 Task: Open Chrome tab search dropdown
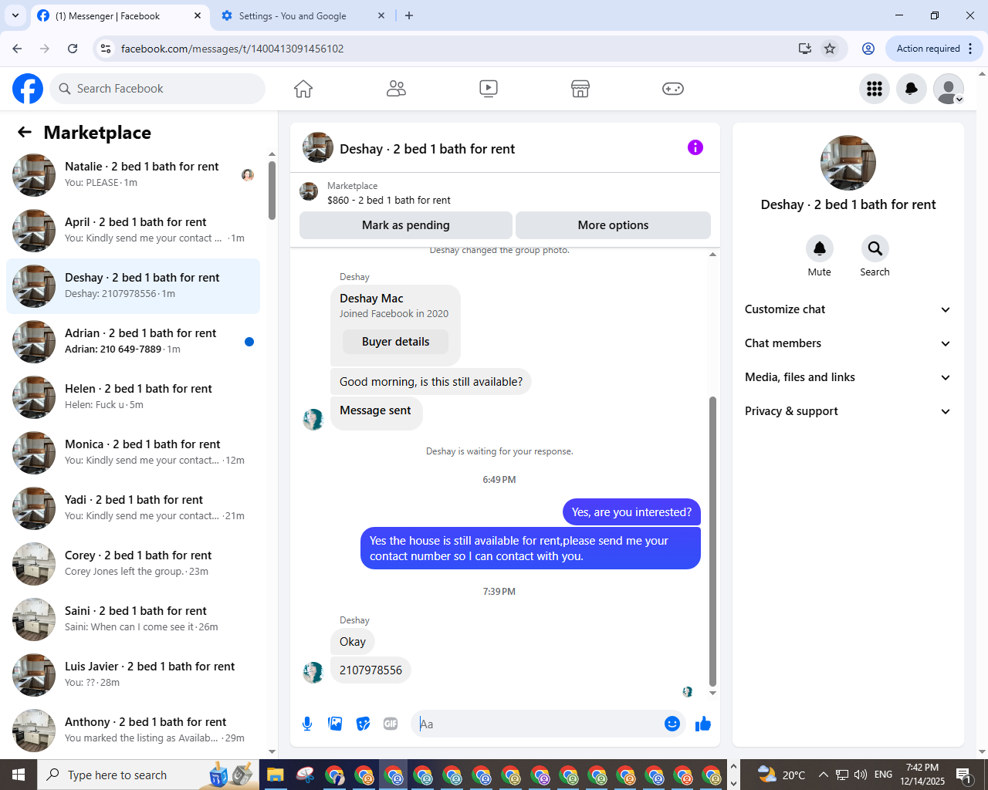pos(15,15)
